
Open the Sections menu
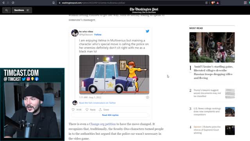(22, 10)
